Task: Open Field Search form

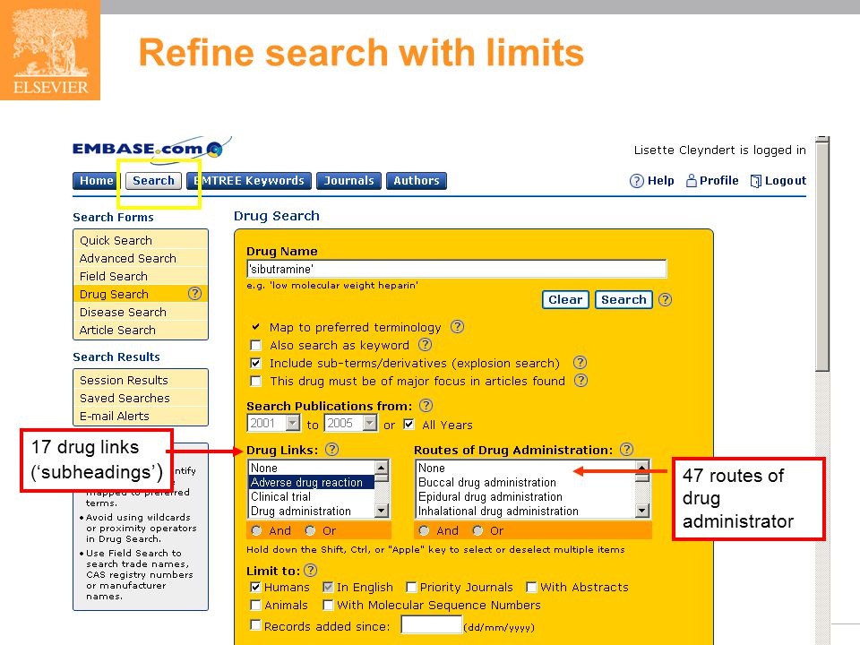Action: (x=141, y=277)
